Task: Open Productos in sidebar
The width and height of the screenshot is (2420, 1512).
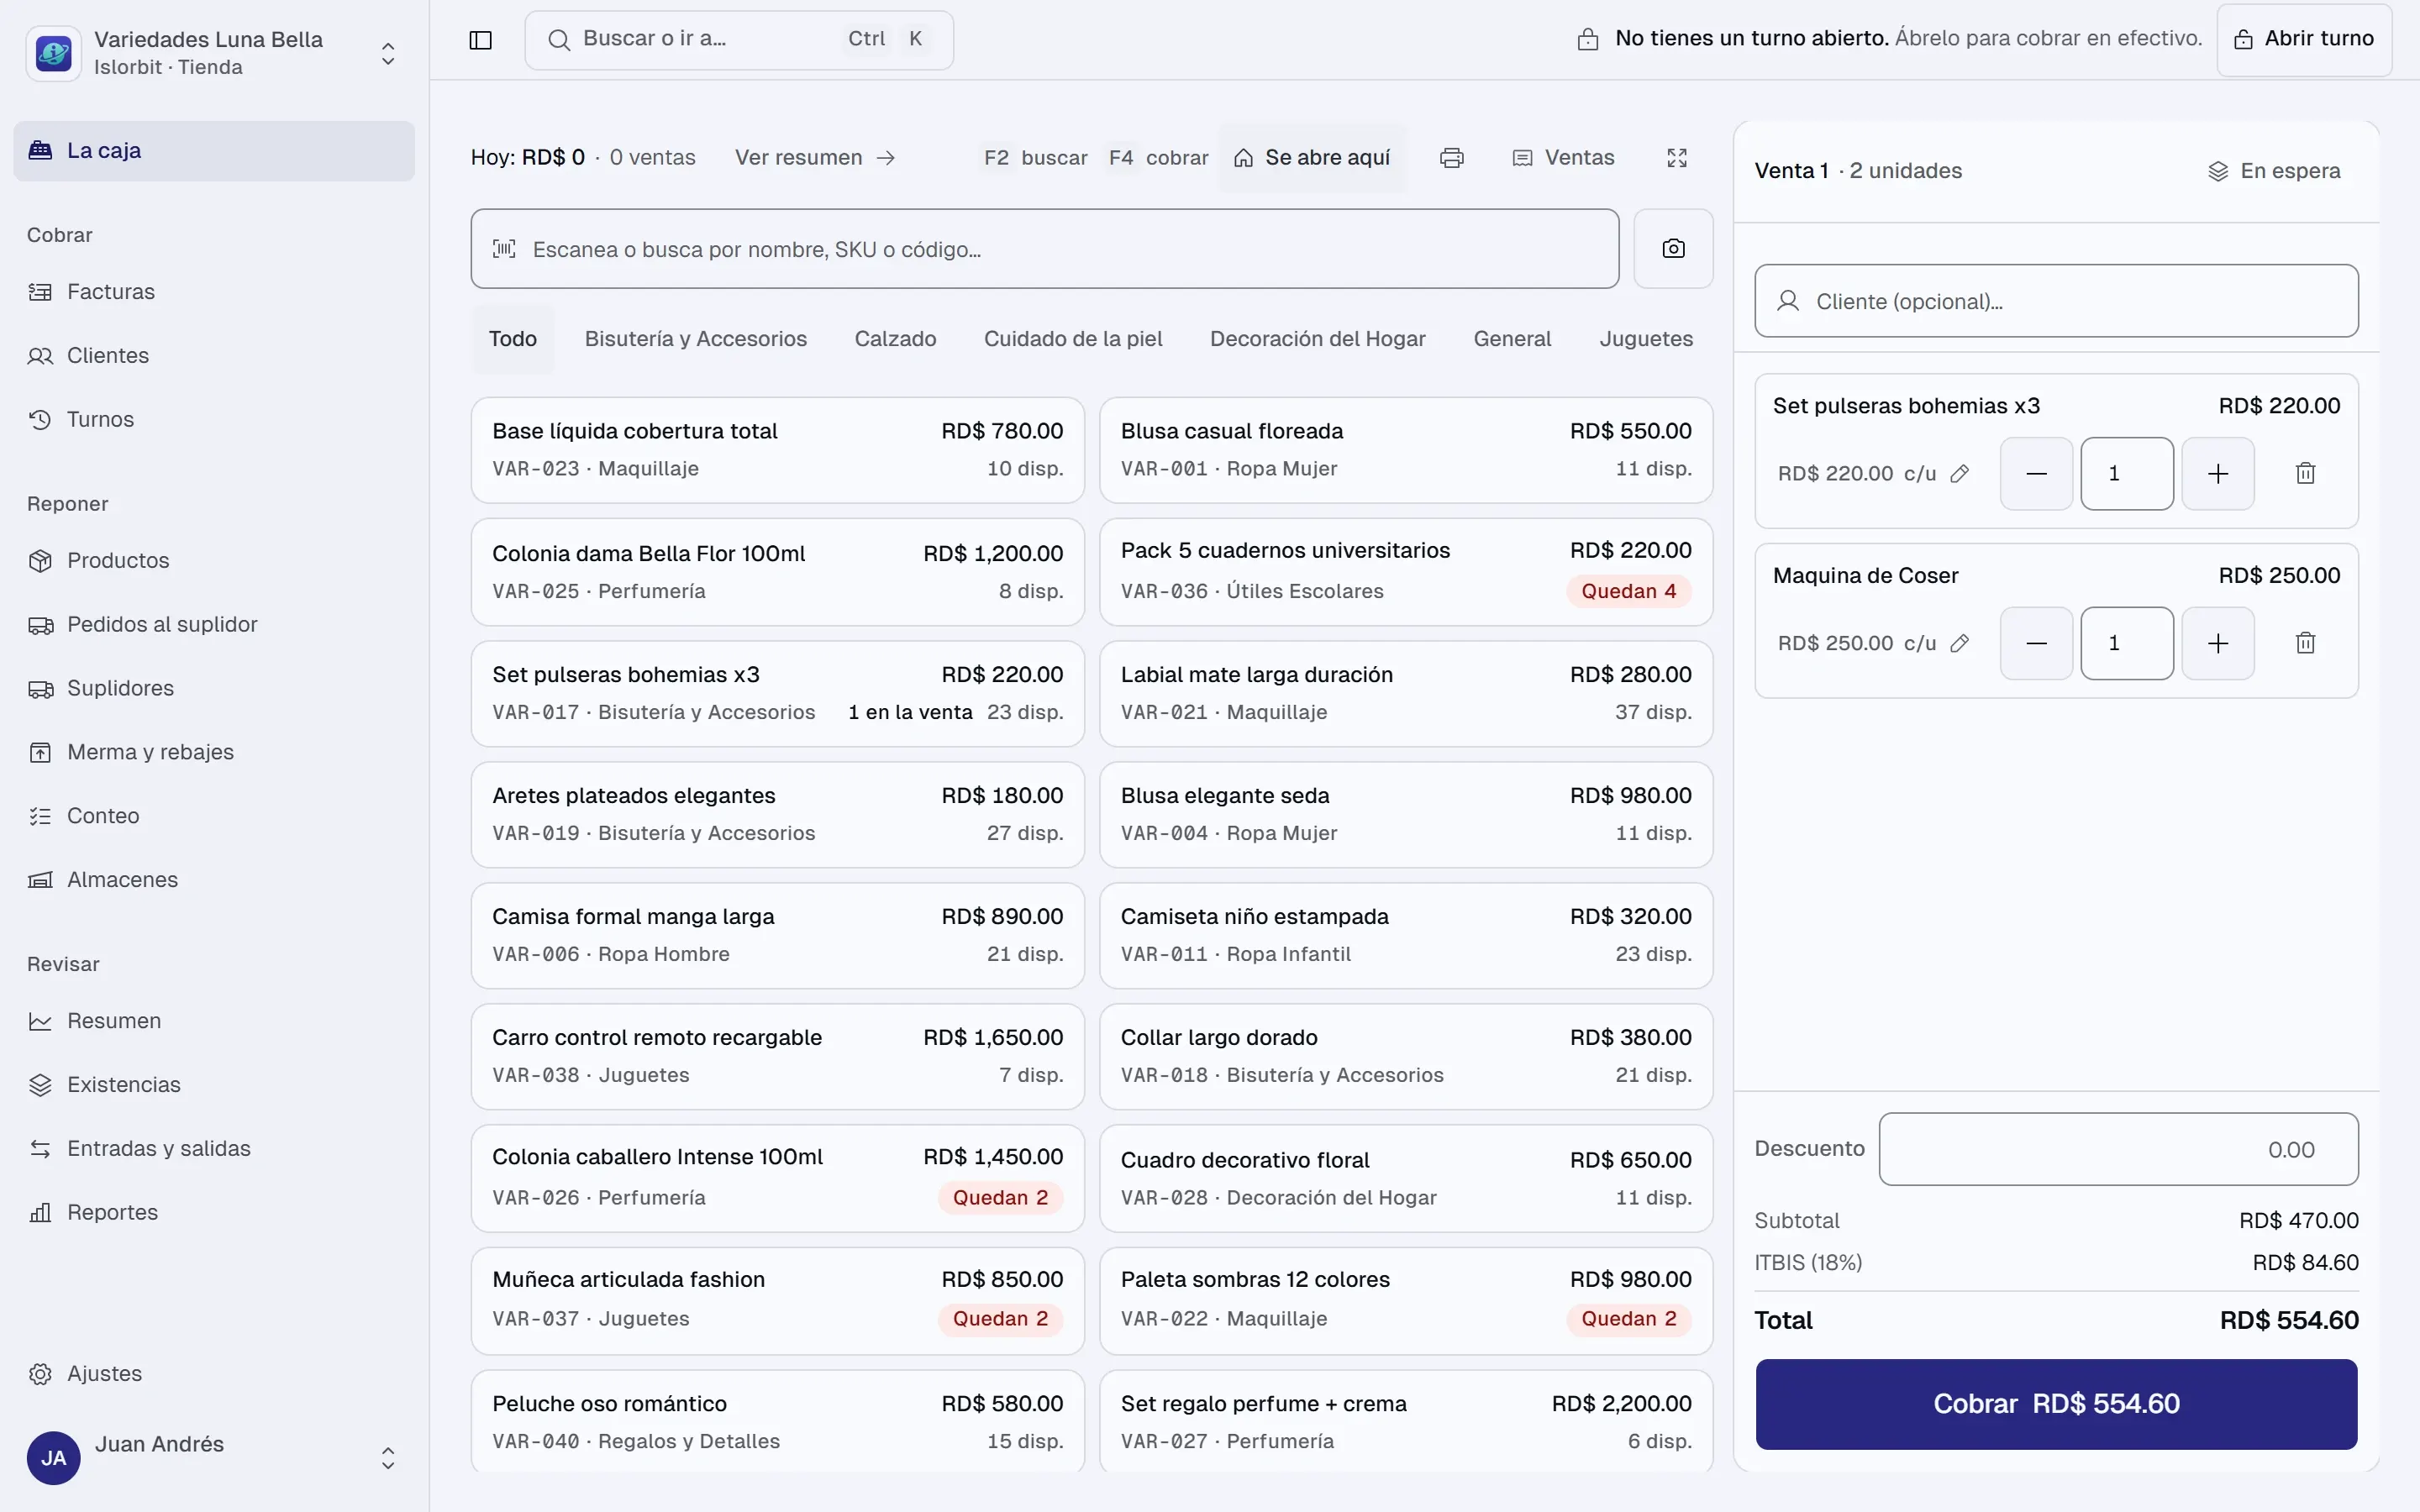Action: (x=214, y=561)
